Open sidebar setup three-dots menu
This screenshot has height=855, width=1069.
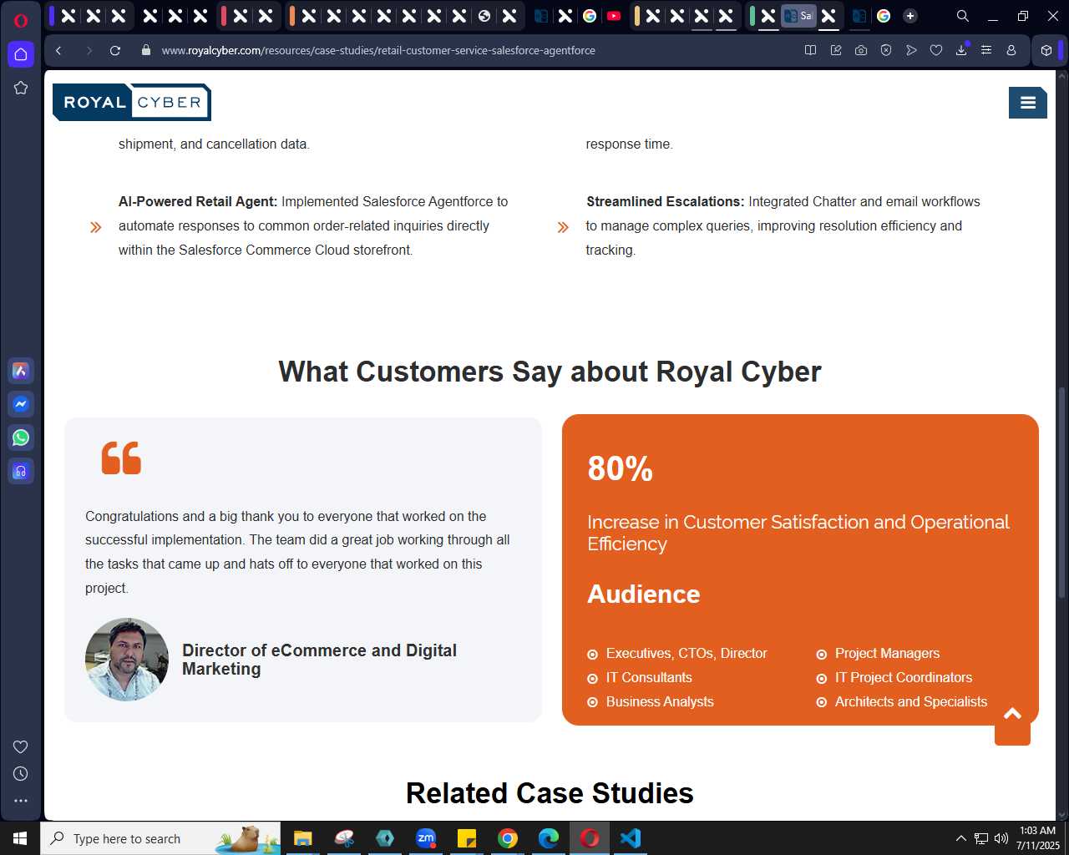(21, 800)
